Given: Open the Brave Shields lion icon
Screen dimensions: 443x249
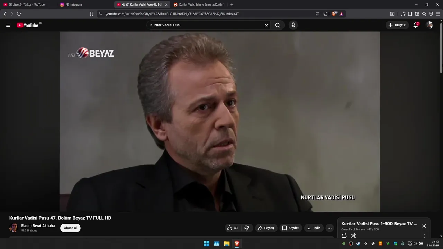Looking at the screenshot, I should (x=334, y=14).
